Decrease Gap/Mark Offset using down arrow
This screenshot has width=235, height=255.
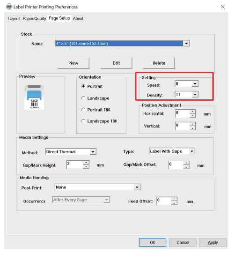tap(186, 167)
